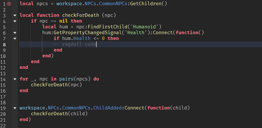The image size is (262, 128).
Task: Click the ChildAdded event on line 19
Action: tap(107, 108)
